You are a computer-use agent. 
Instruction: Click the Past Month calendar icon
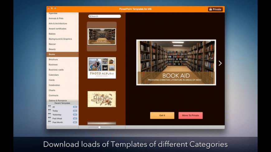[x=50, y=123]
